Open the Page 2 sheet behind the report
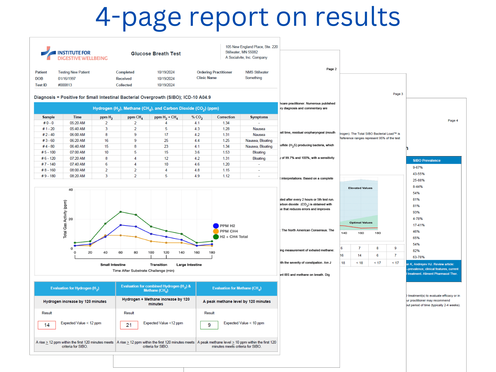Screen dimensions: 496x372 [x=331, y=69]
